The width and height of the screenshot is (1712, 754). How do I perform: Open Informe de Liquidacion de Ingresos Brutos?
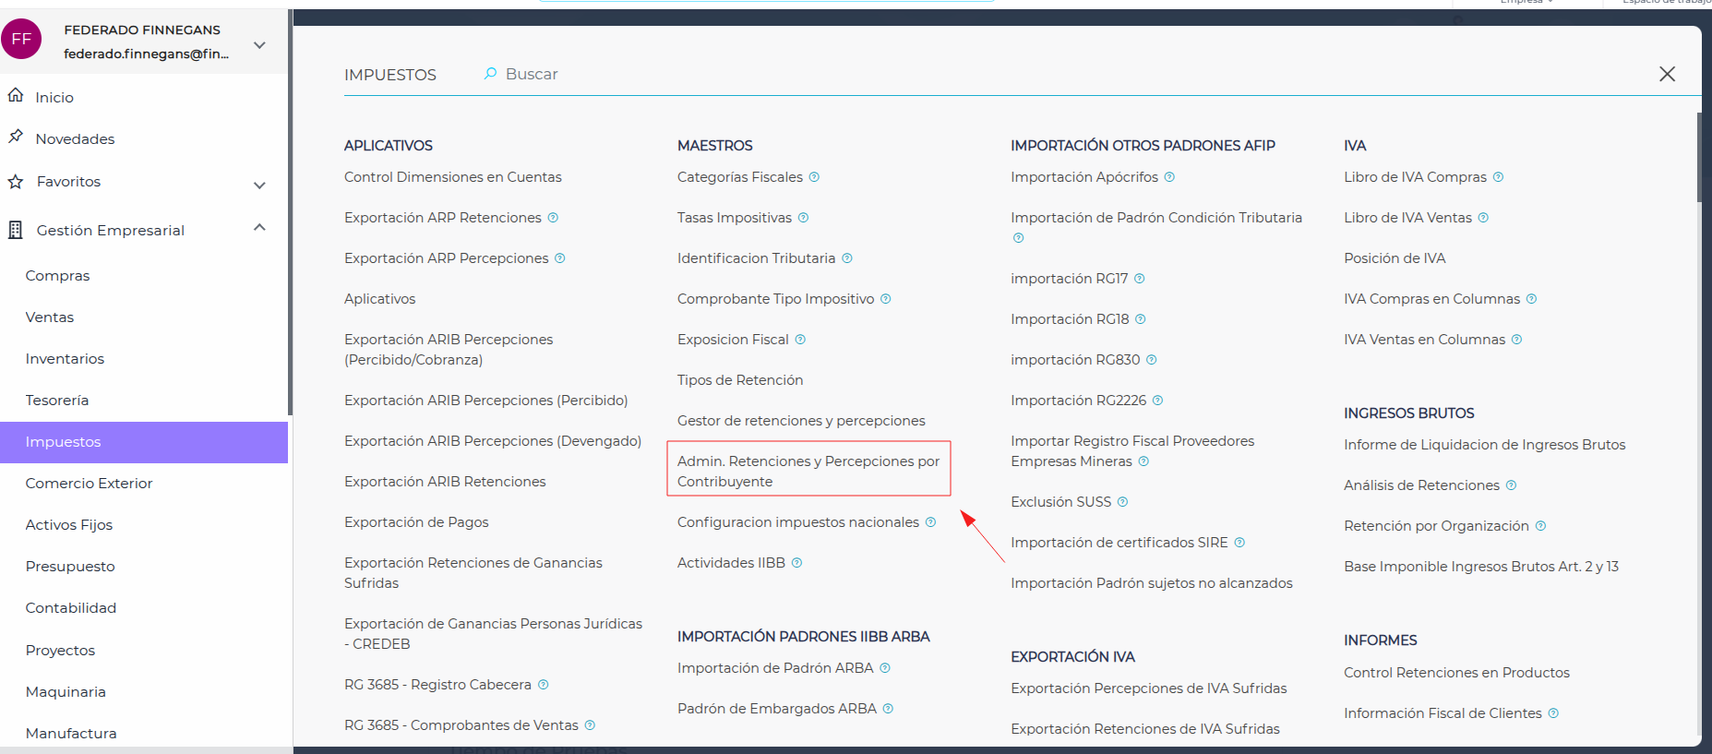[x=1485, y=445]
